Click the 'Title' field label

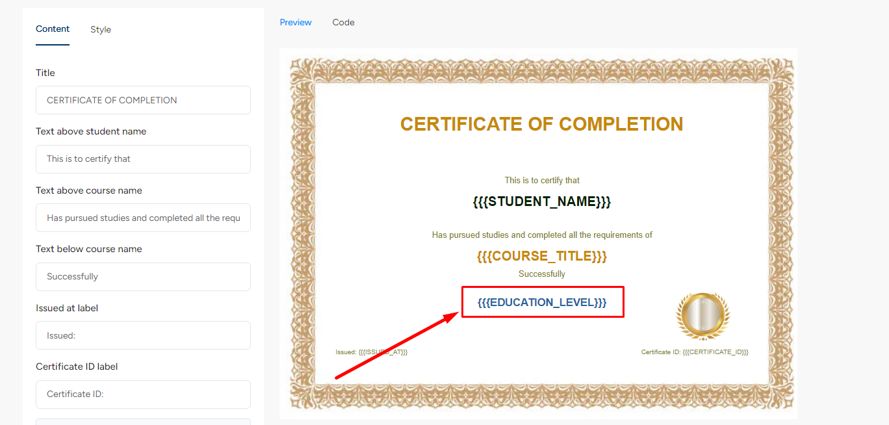45,73
